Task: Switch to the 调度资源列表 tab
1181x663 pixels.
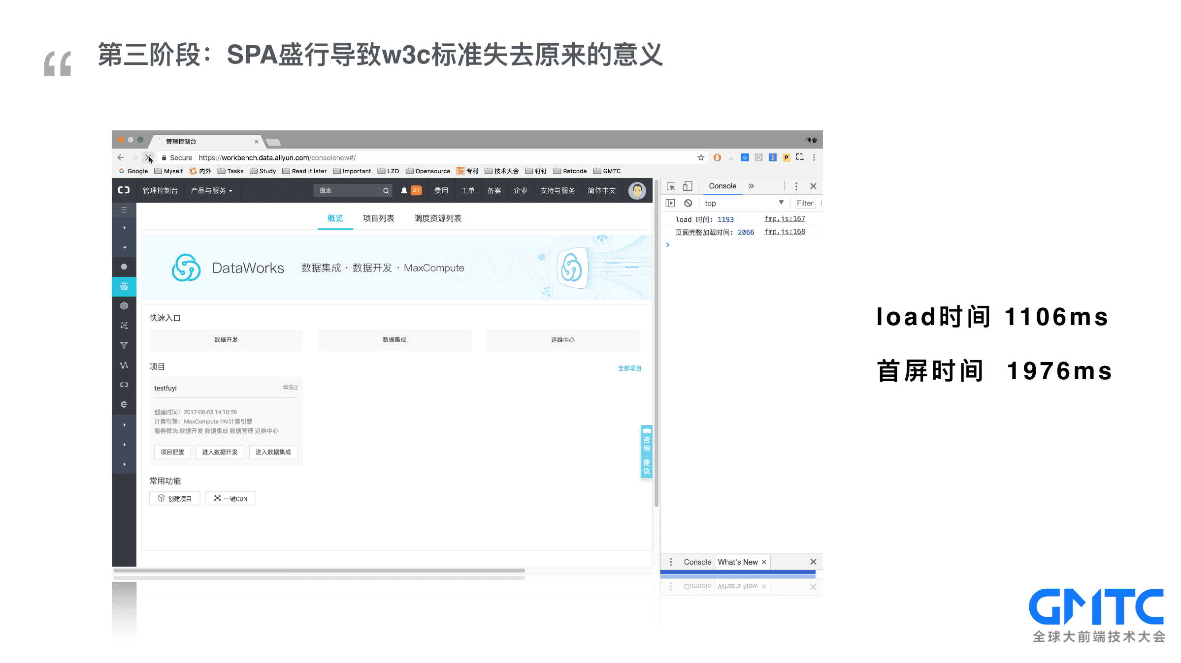Action: click(x=438, y=218)
